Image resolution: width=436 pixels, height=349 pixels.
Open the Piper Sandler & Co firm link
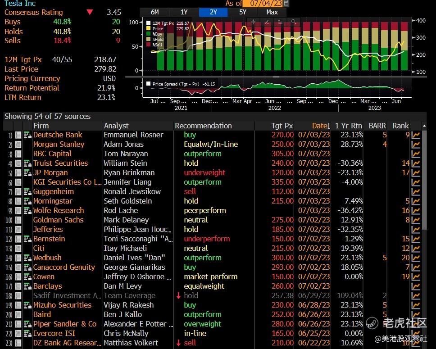(x=65, y=324)
